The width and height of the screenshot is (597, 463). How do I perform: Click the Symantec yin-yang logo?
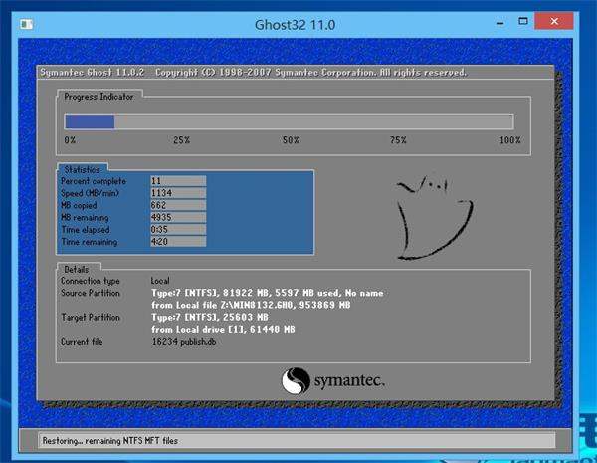click(297, 381)
